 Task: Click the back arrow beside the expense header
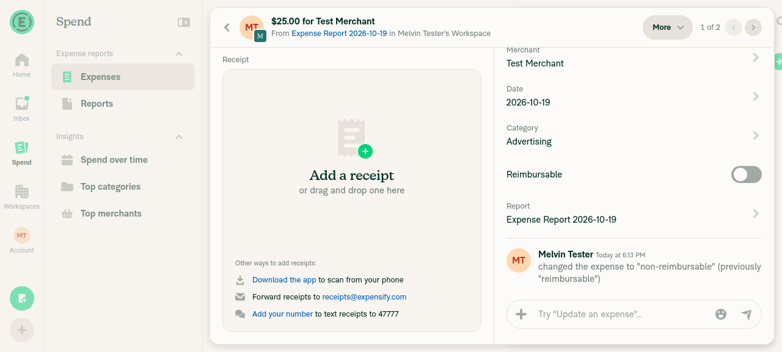click(x=227, y=27)
